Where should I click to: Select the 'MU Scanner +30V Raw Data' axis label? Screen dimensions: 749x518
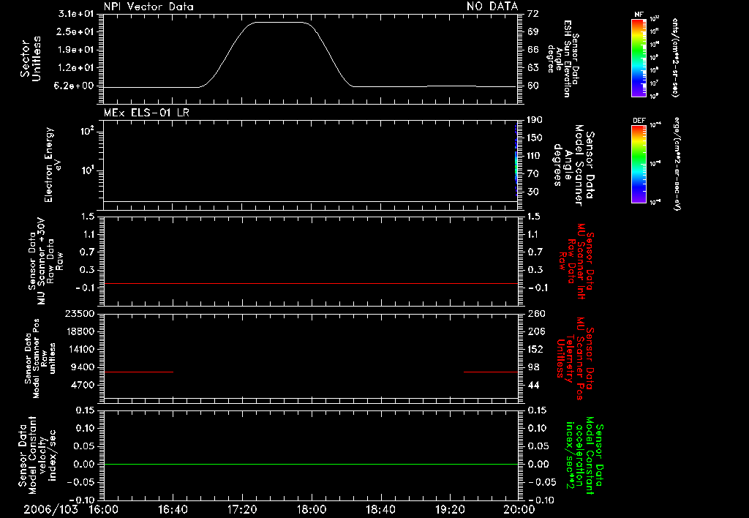[x=46, y=260]
